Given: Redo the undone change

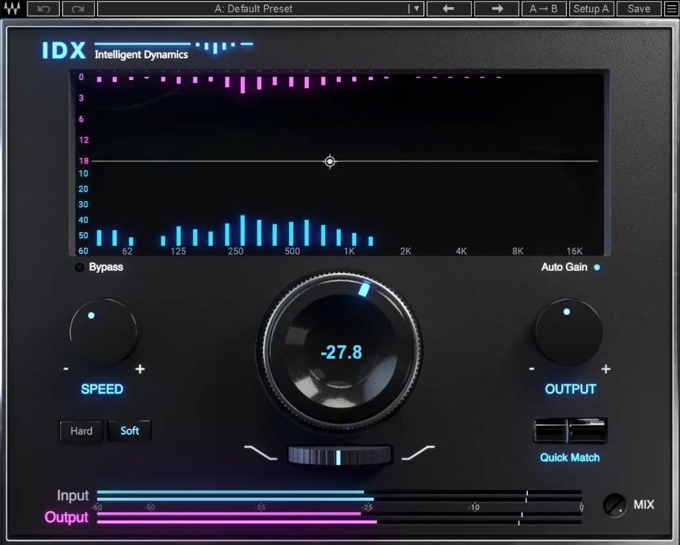Looking at the screenshot, I should [x=78, y=8].
